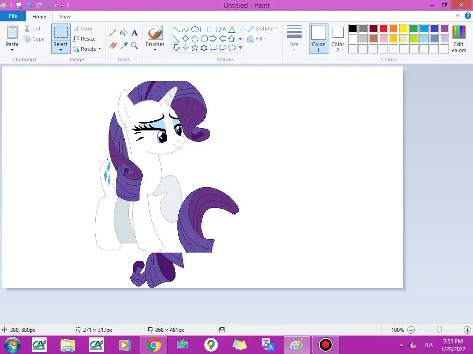The width and height of the screenshot is (473, 354).
Task: Click the zoom slider handle
Action: click(x=439, y=330)
